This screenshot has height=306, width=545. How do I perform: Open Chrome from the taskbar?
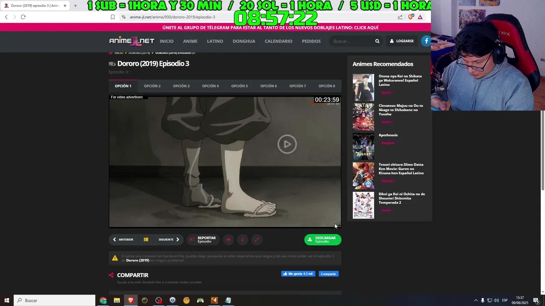(103, 300)
